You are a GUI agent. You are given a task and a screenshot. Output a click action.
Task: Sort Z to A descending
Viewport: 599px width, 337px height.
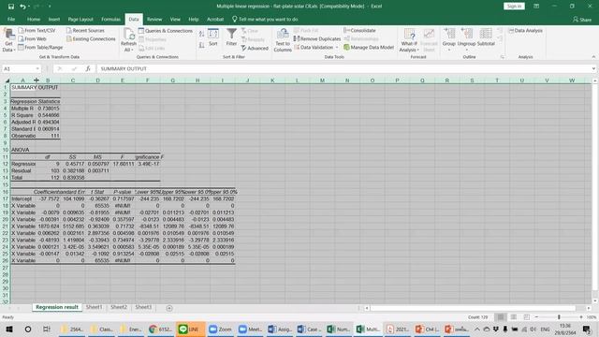coord(202,45)
